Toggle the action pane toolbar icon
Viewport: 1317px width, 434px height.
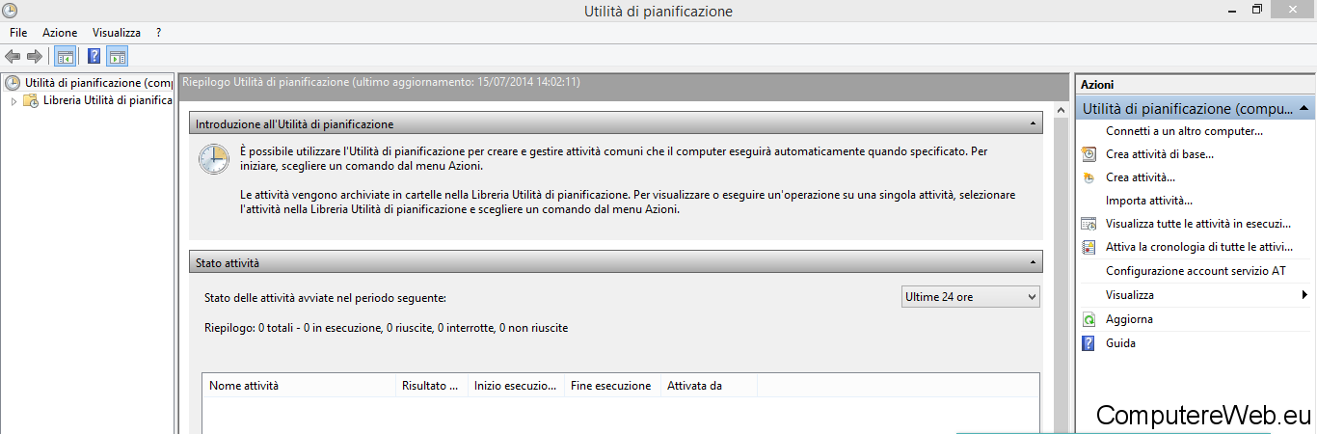click(118, 56)
